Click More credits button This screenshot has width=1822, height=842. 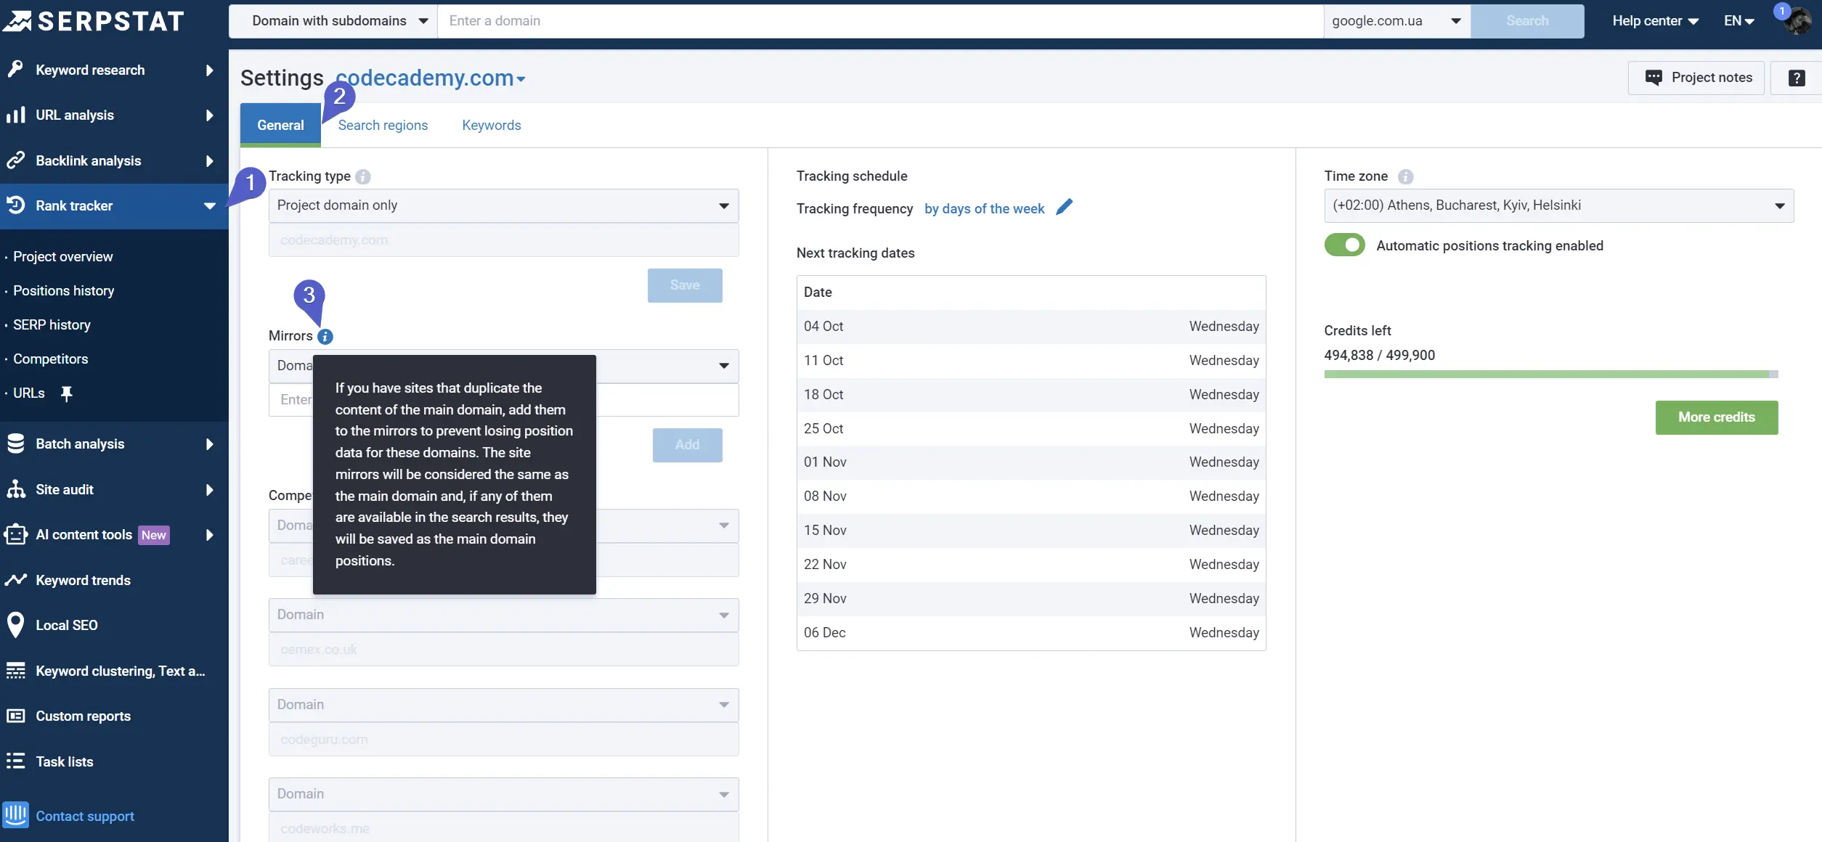click(1716, 417)
